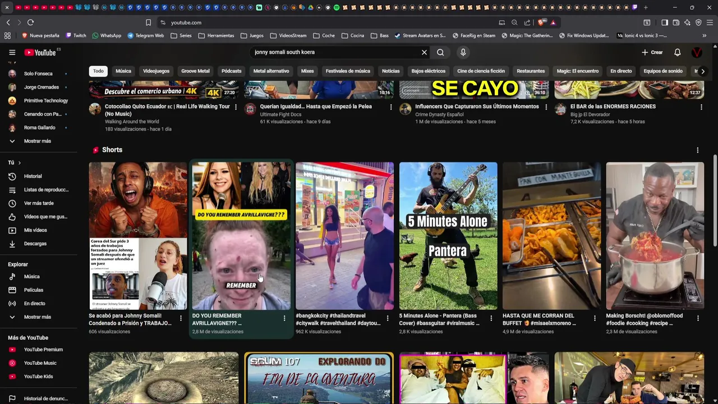The image size is (718, 404).
Task: Click the Brave Rewards triangle icon
Action: pos(553,22)
